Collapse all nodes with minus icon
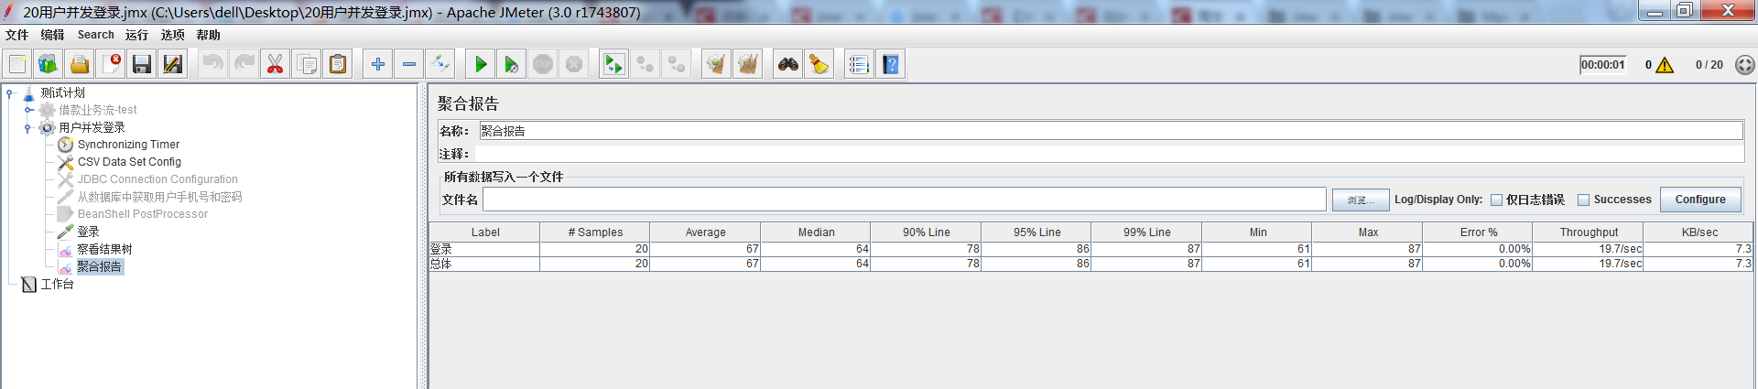1758x389 pixels. click(409, 64)
